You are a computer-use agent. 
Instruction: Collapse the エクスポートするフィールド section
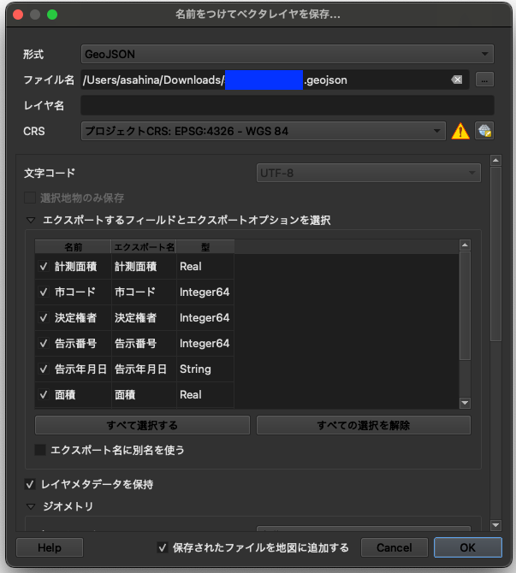pyautogui.click(x=31, y=220)
